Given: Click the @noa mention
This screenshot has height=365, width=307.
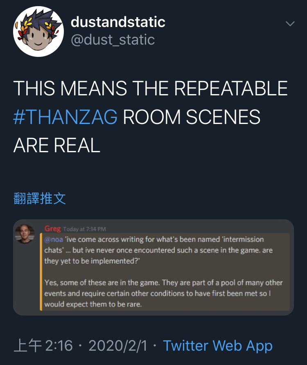Looking at the screenshot, I should coord(54,239).
